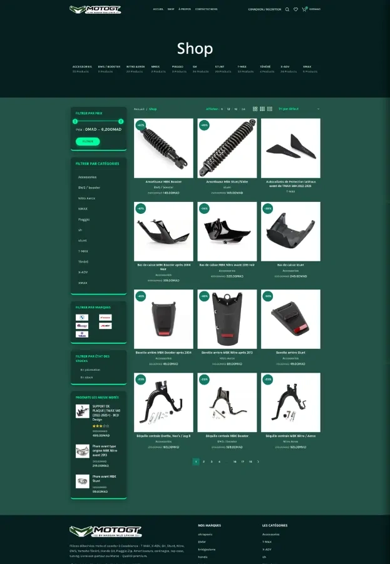The image size is (390, 564).
Task: Select the BWS / Booster category tab
Action: click(109, 69)
